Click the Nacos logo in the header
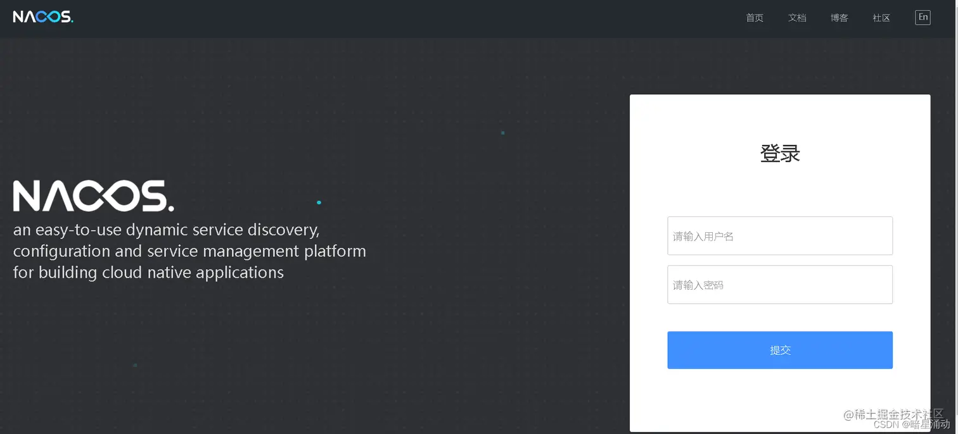Image resolution: width=958 pixels, height=434 pixels. (x=43, y=17)
